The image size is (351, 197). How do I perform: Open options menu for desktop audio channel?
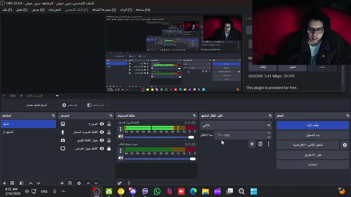pos(120,150)
